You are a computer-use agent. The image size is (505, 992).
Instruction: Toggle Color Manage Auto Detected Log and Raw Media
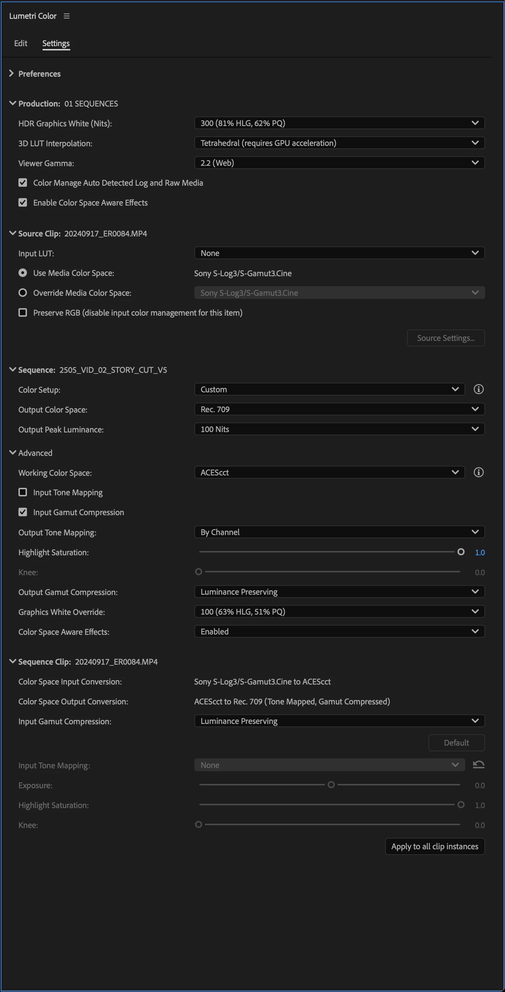pyautogui.click(x=23, y=182)
